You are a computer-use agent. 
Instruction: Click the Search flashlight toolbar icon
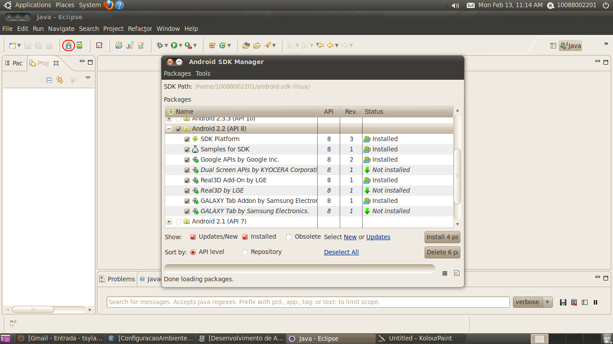pos(267,45)
